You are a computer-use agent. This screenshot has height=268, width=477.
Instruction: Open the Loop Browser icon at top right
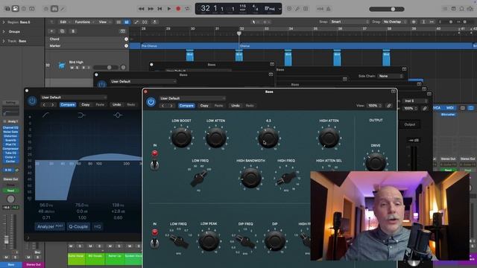click(x=462, y=9)
